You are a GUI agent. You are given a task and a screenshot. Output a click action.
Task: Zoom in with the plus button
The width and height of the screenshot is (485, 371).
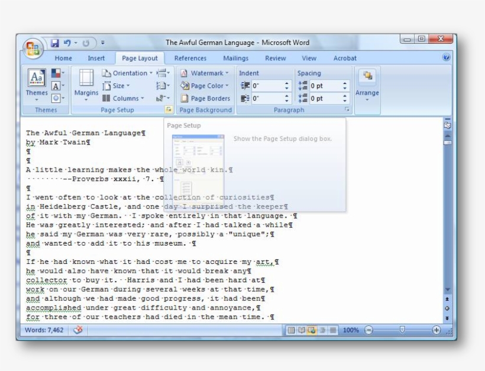tap(436, 330)
